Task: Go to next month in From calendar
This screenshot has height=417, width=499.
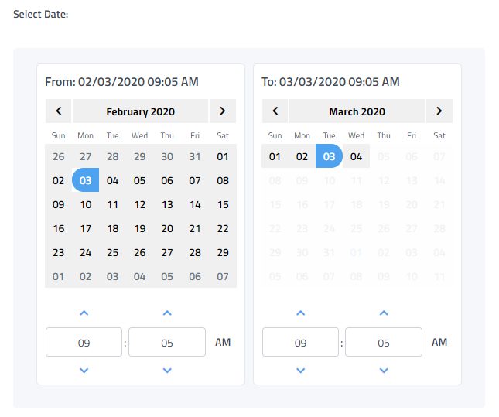Action: click(223, 111)
